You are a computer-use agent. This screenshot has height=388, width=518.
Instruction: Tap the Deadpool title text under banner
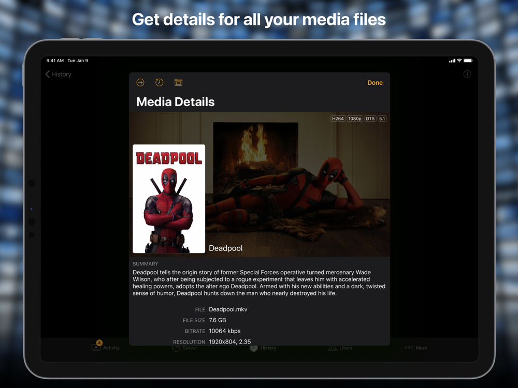(x=226, y=248)
